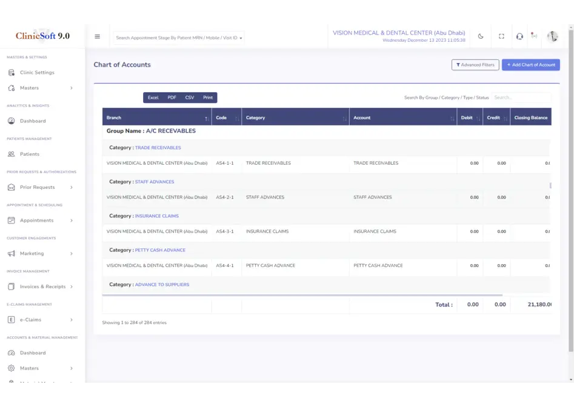
Task: Open the Patients icon in sidebar
Action: pyautogui.click(x=12, y=154)
